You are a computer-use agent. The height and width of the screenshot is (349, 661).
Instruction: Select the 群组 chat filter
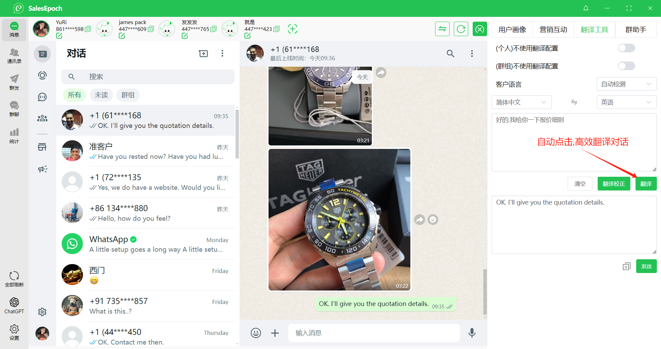coord(128,95)
